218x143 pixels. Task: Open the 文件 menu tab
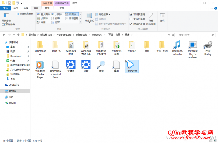click(5, 8)
